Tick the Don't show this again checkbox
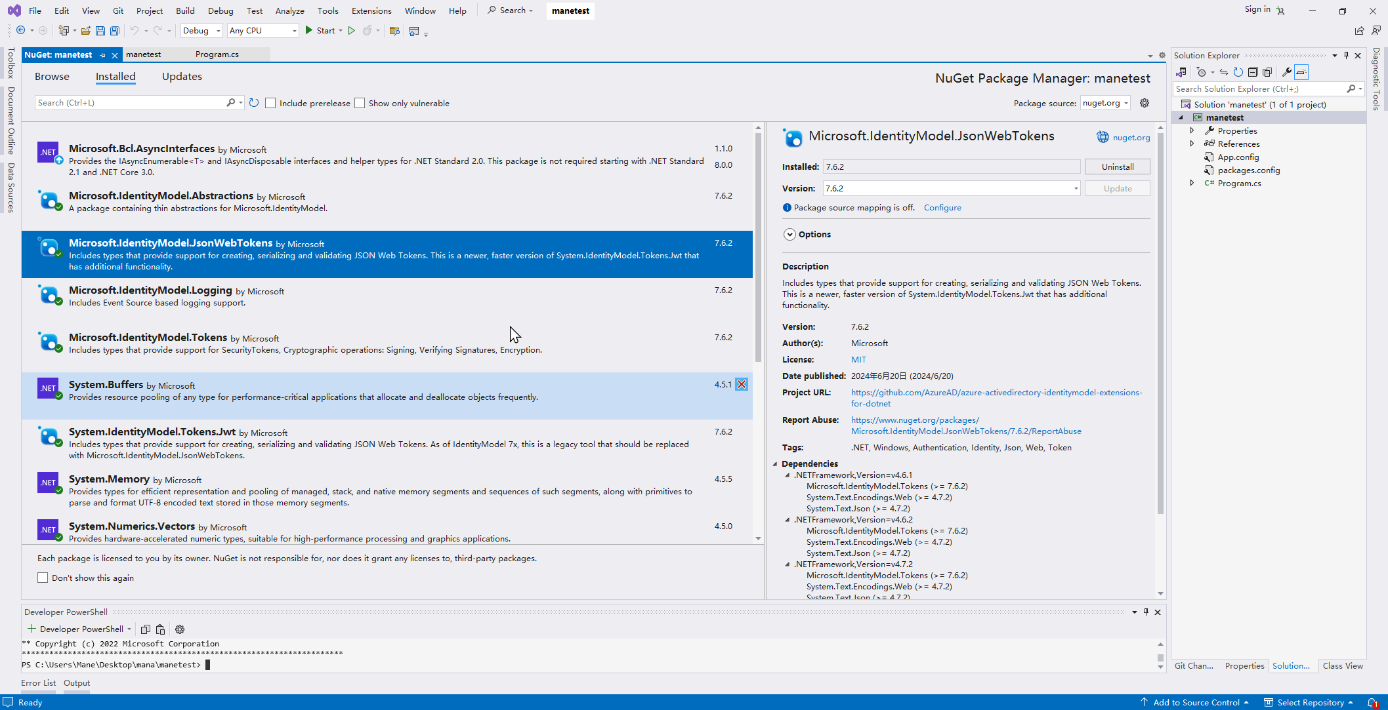Image resolution: width=1388 pixels, height=710 pixels. [43, 578]
